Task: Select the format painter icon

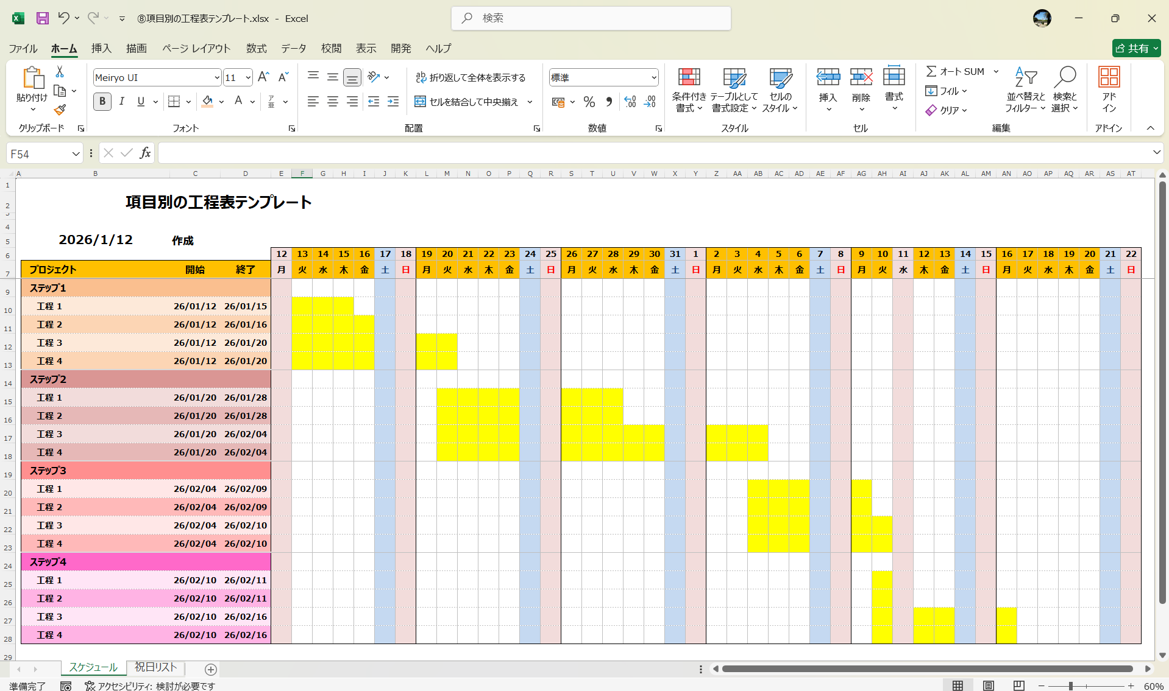Action: (59, 110)
